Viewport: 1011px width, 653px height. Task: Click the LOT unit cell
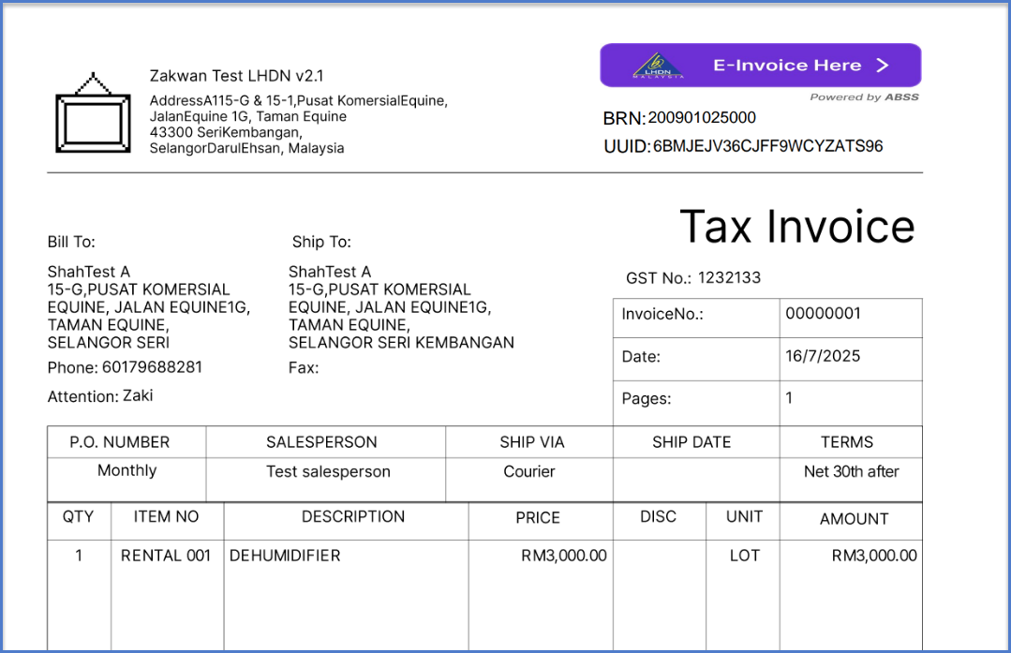click(x=744, y=556)
